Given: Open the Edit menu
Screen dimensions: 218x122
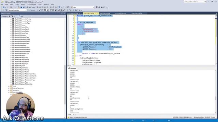Looking at the screenshot, I should (6, 4).
